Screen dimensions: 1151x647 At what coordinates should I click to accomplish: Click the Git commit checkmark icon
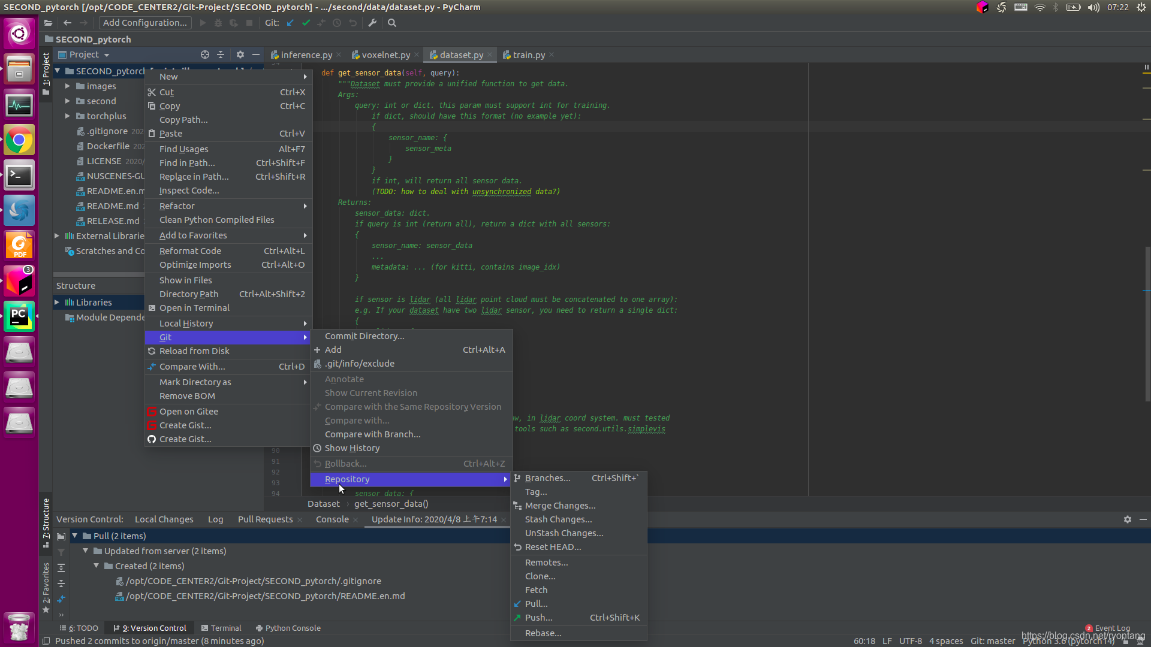pos(306,23)
